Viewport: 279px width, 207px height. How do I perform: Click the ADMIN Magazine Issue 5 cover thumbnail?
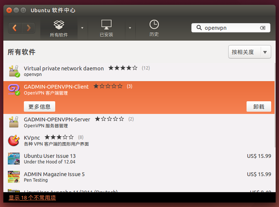click(x=14, y=177)
